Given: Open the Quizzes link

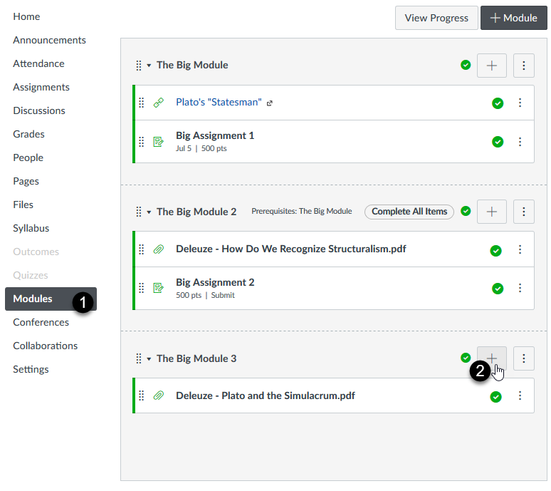Looking at the screenshot, I should [x=30, y=275].
